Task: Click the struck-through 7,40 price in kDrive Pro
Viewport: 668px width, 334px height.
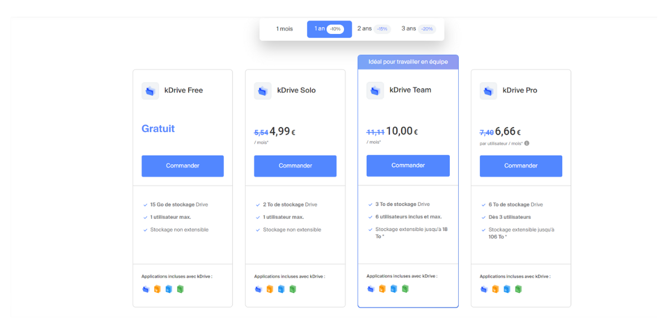Action: [487, 132]
